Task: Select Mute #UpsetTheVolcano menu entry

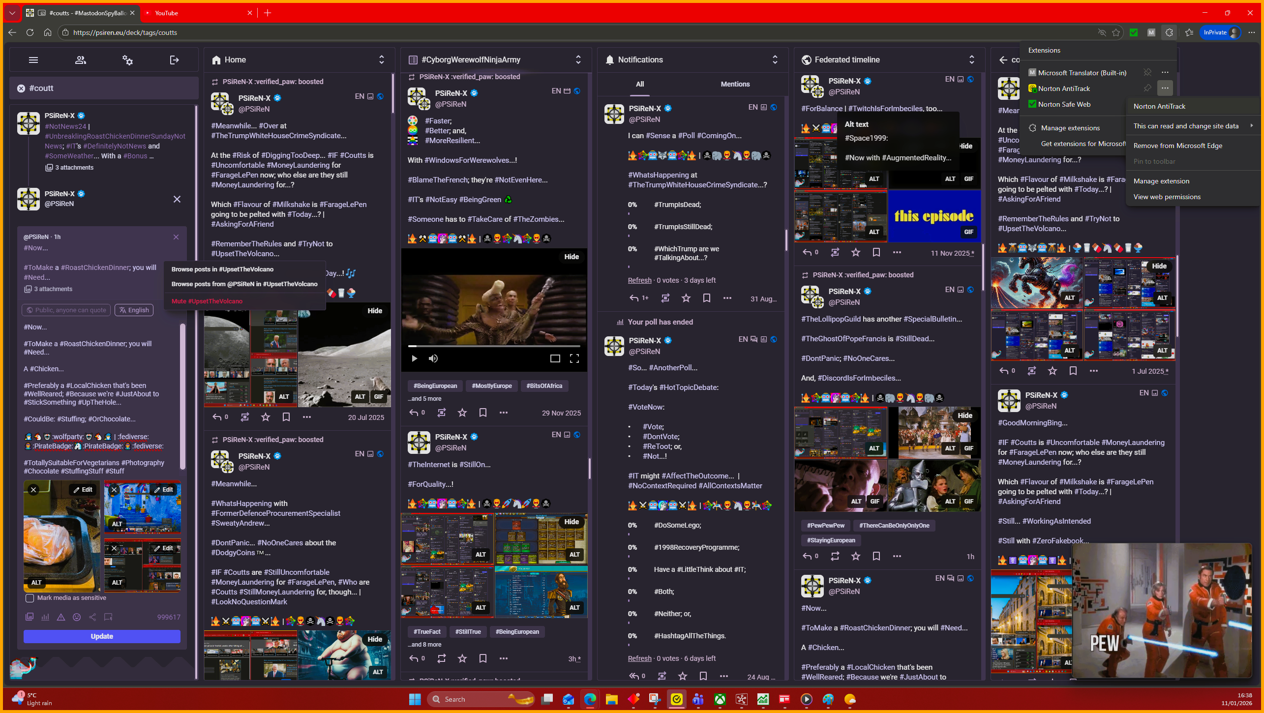Action: coord(207,301)
